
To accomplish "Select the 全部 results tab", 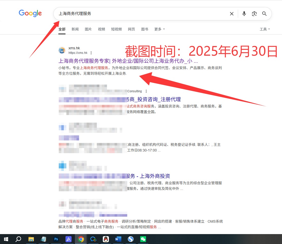I will 62,29.
